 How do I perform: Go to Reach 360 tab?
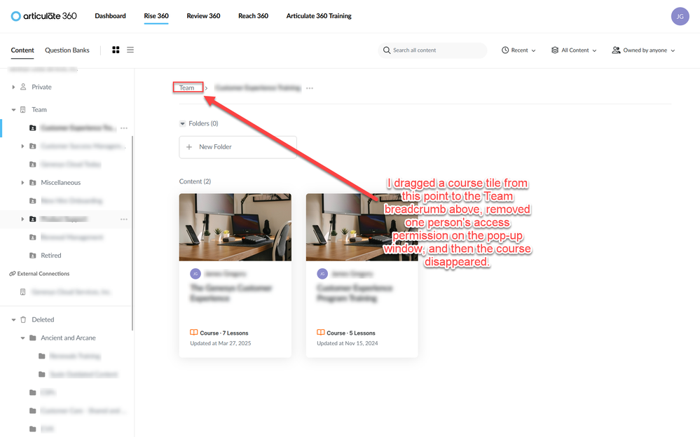pyautogui.click(x=253, y=16)
